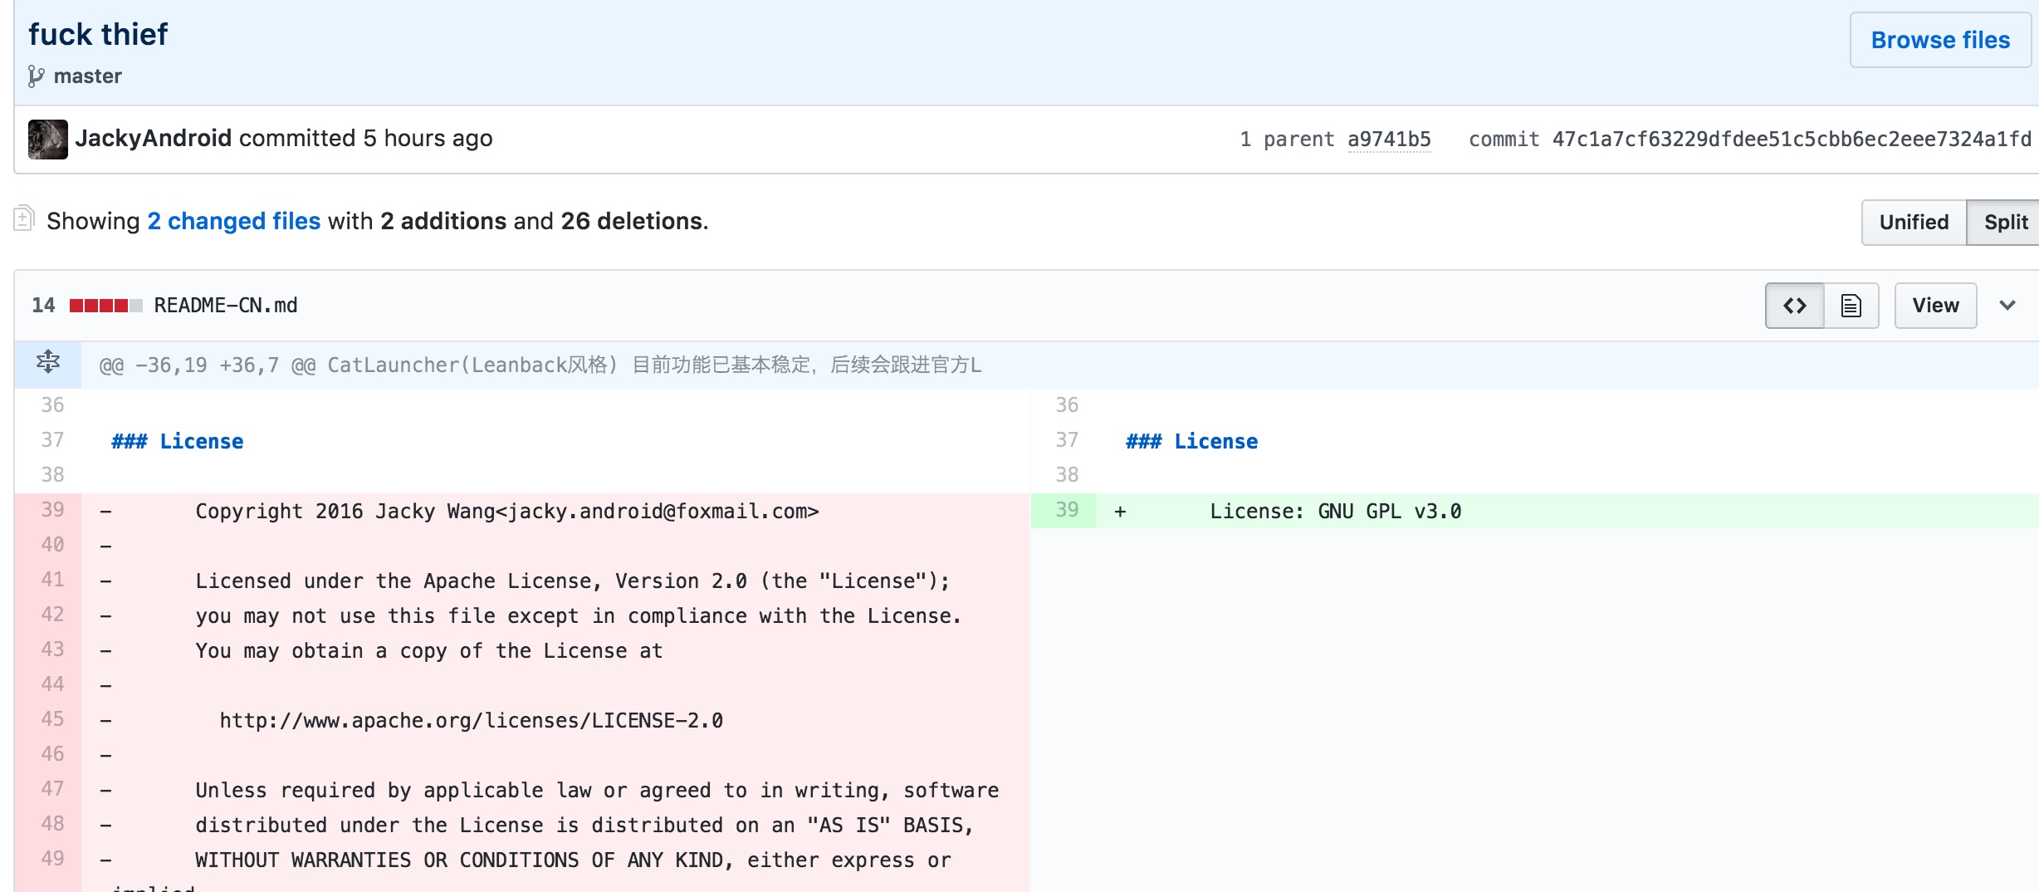Open the JackyAndroid author profile link
This screenshot has width=2039, height=892.
[153, 138]
